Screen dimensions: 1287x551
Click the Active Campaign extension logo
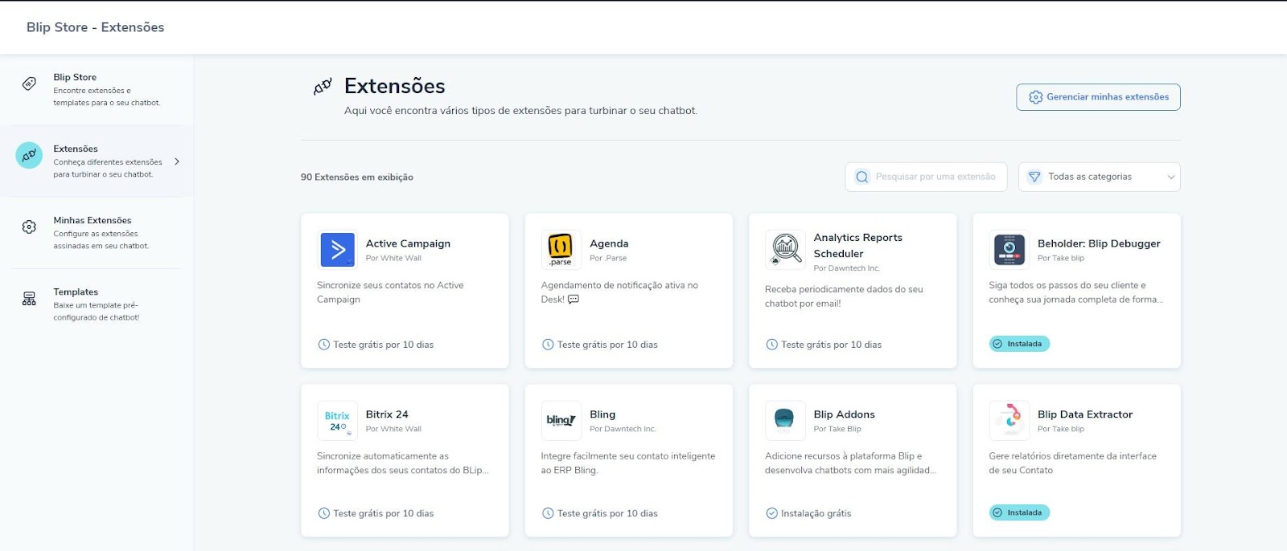tap(337, 250)
